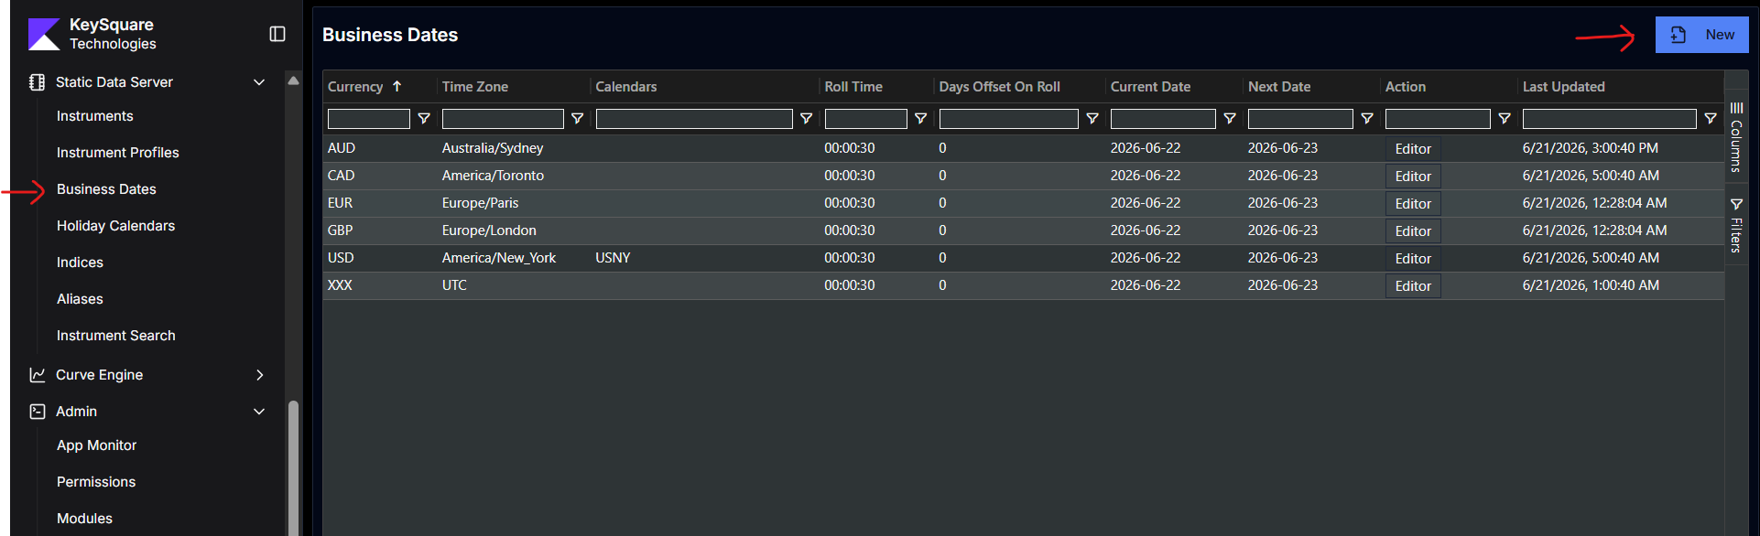Open filter icon for Last Updated column
This screenshot has height=536, width=1760.
1711,119
